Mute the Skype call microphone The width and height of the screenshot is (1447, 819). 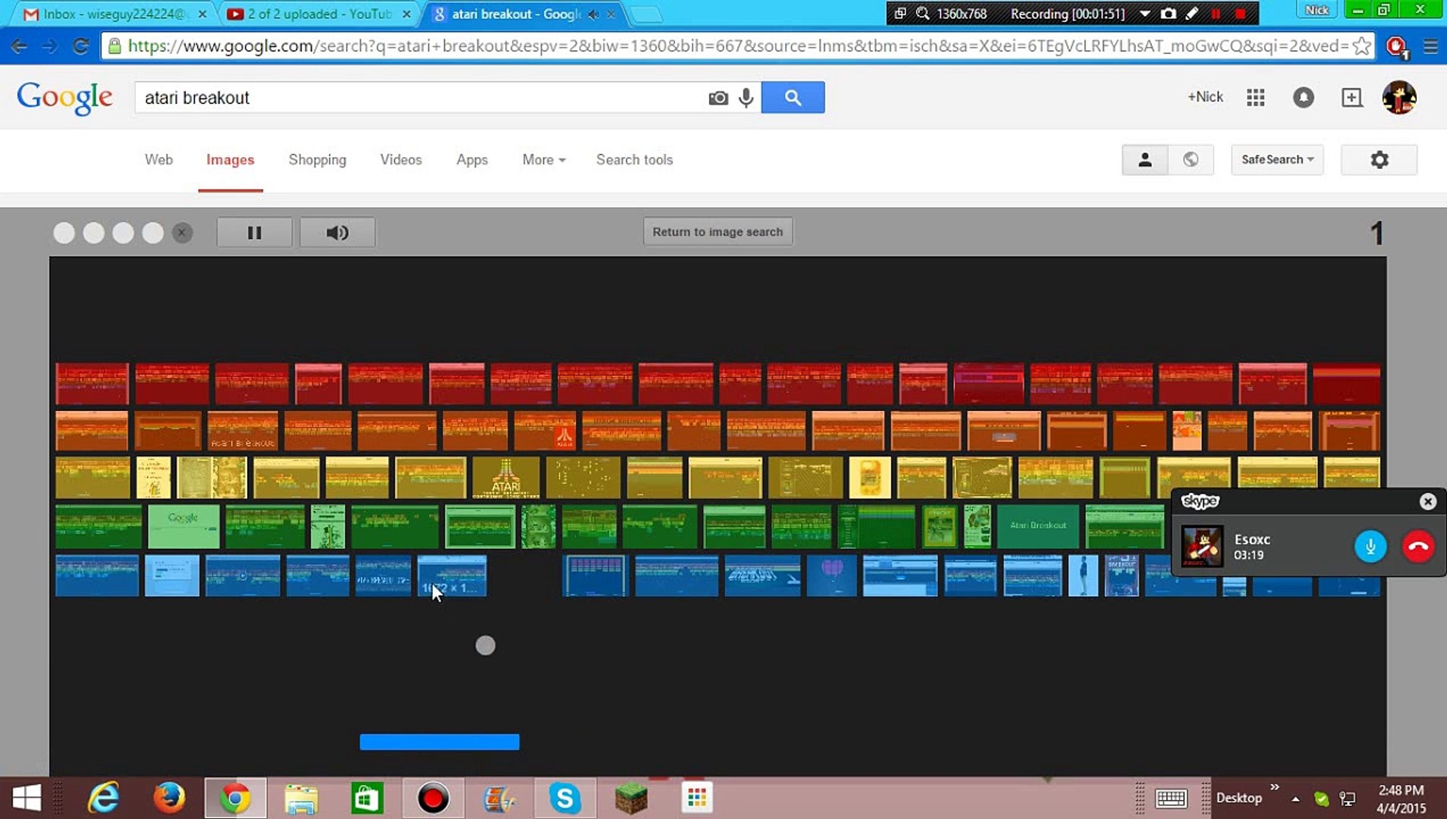pyautogui.click(x=1370, y=546)
